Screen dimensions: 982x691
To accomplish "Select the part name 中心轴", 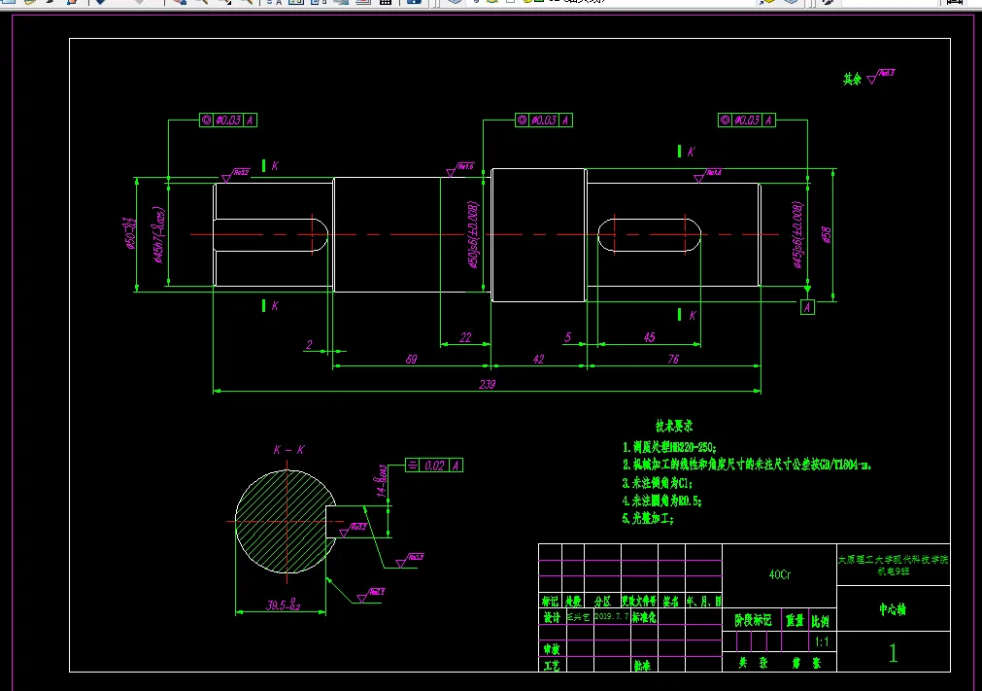I will click(893, 609).
